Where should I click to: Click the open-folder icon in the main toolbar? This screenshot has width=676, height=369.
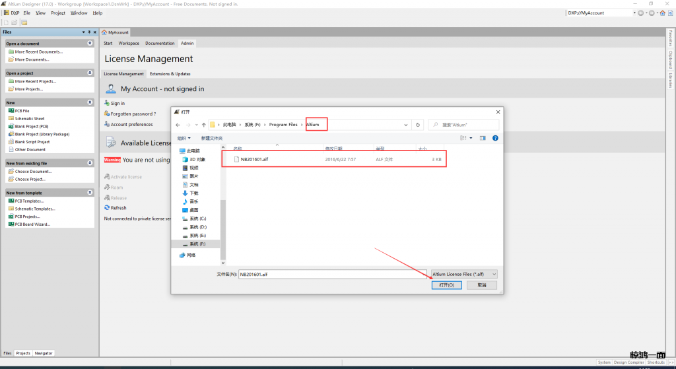point(14,22)
